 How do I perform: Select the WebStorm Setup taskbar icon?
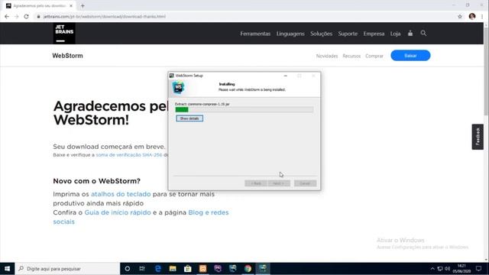point(263,268)
